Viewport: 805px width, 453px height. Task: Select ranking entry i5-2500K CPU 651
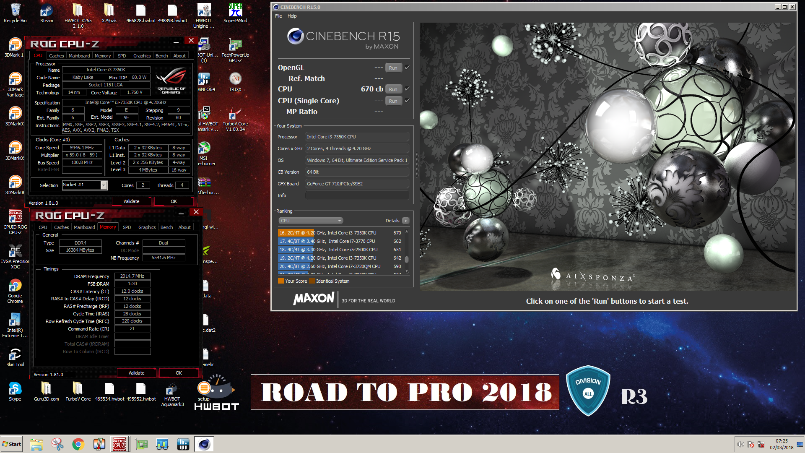pyautogui.click(x=340, y=250)
